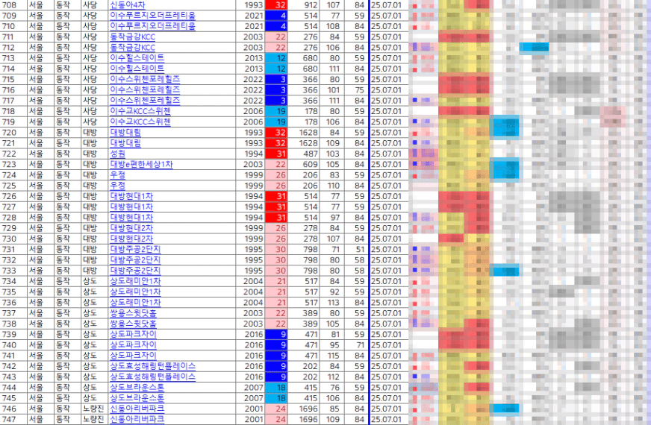Select household count 912 in row 708

coord(304,5)
